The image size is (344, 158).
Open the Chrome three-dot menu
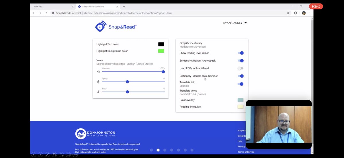click(310, 13)
